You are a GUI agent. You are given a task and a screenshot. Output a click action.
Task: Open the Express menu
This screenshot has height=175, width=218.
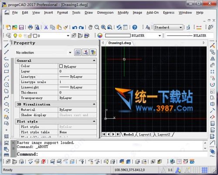pyautogui.click(x=169, y=13)
